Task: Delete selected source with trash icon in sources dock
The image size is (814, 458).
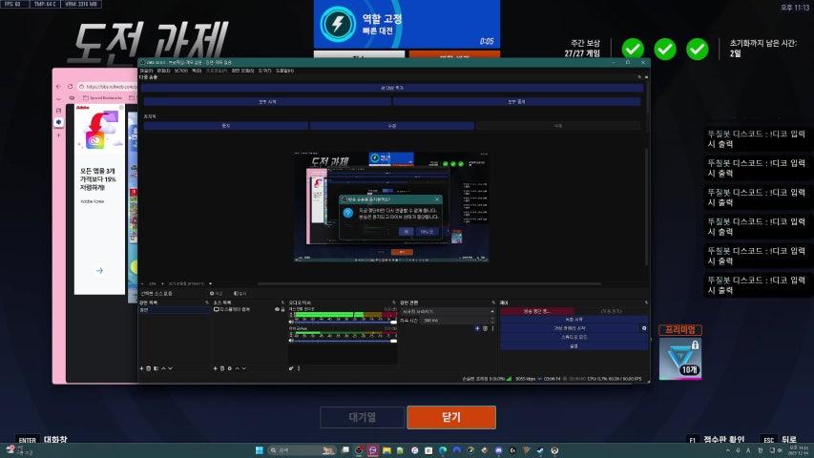Action: [222, 368]
